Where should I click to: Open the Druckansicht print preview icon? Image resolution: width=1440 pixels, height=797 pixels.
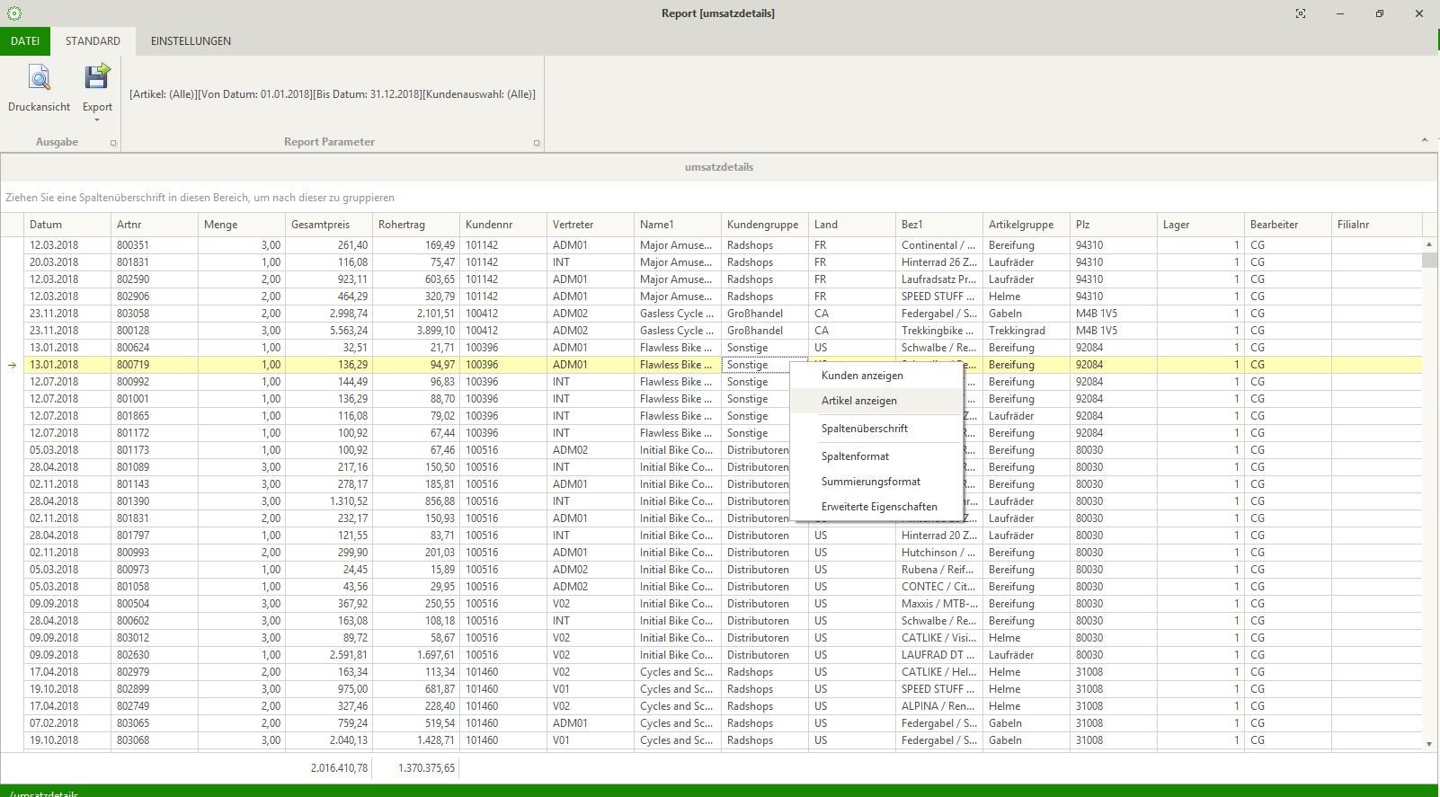39,78
